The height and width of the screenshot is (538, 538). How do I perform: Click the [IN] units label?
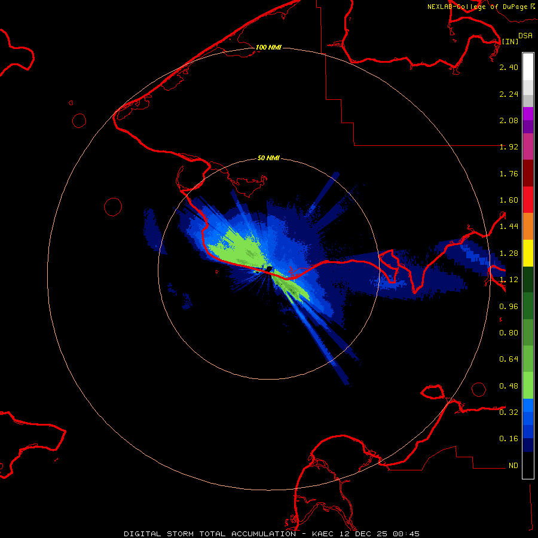click(510, 41)
